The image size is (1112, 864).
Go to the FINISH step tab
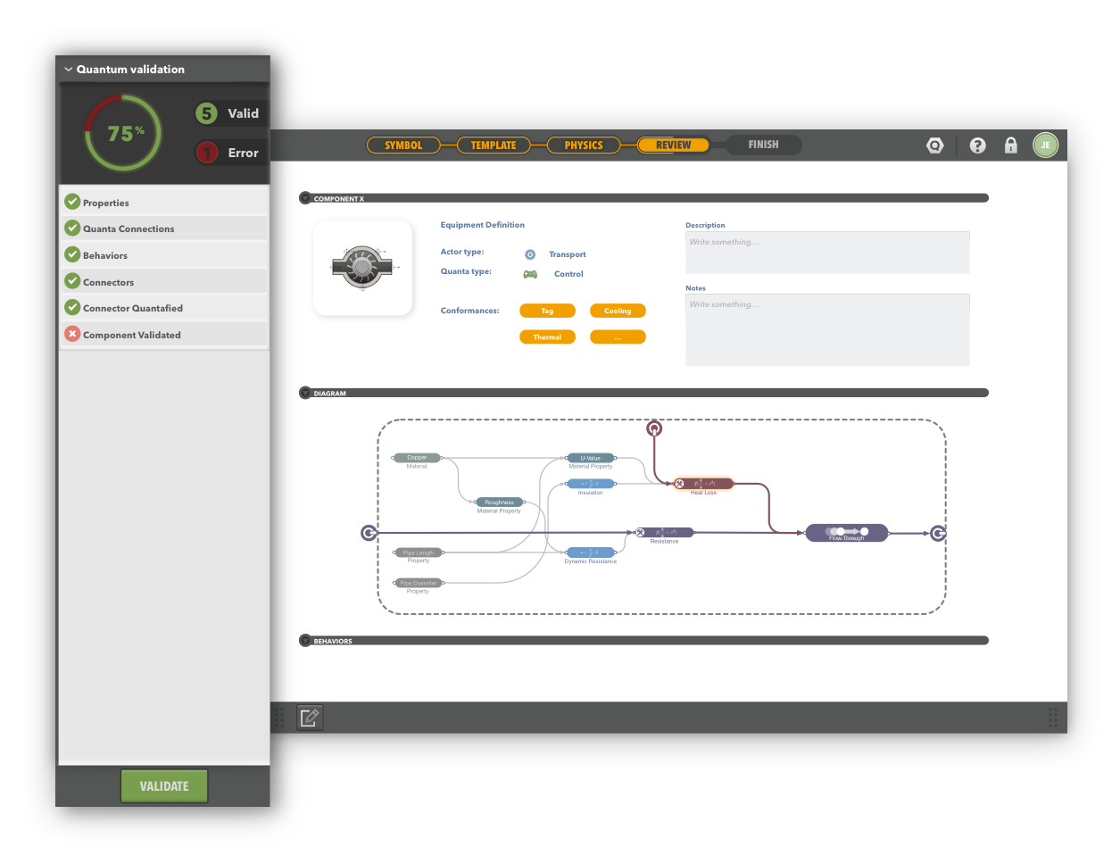[x=763, y=145]
